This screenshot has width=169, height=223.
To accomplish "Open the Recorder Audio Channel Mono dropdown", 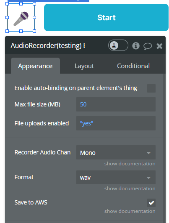I will pyautogui.click(x=116, y=152).
